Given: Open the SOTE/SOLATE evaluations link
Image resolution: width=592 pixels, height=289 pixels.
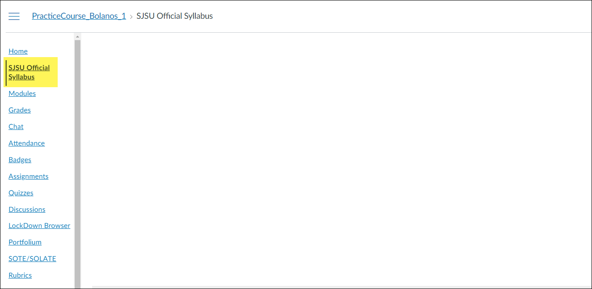Looking at the screenshot, I should click(x=32, y=258).
